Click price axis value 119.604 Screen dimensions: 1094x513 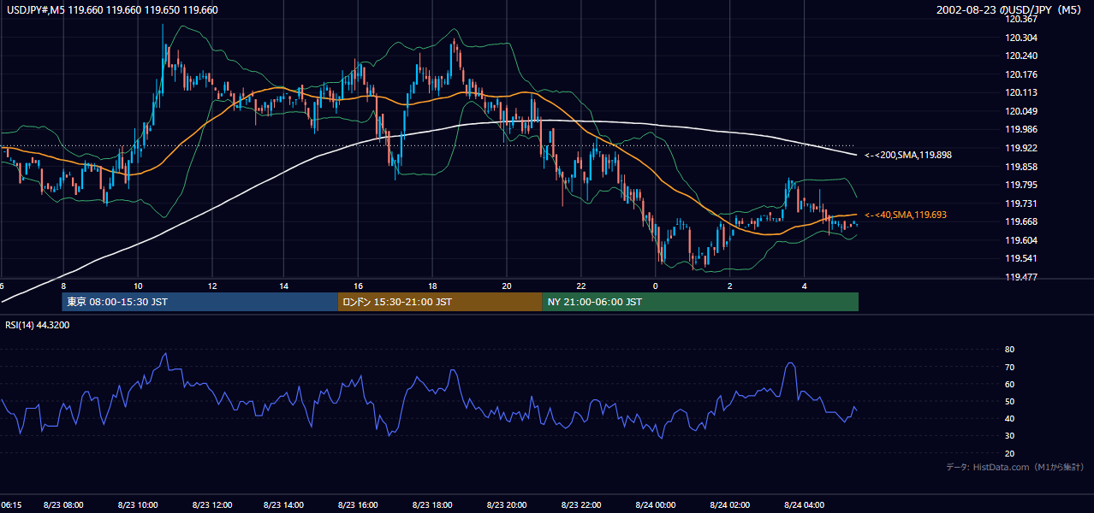click(1023, 240)
